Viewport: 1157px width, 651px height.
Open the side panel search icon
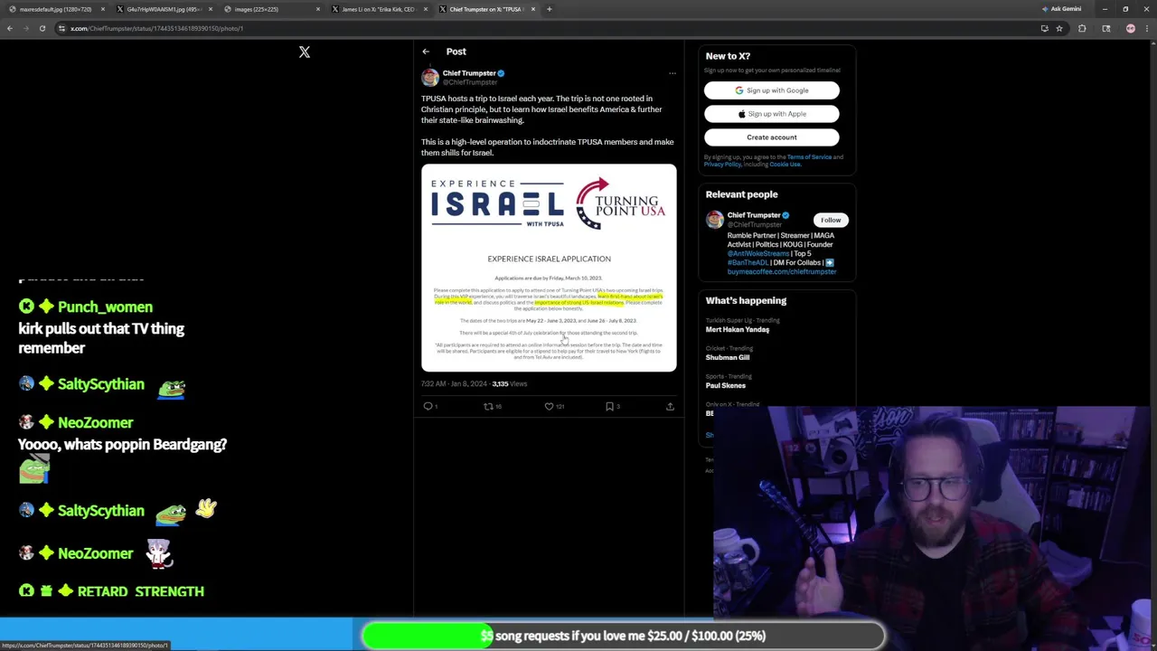tap(1106, 28)
